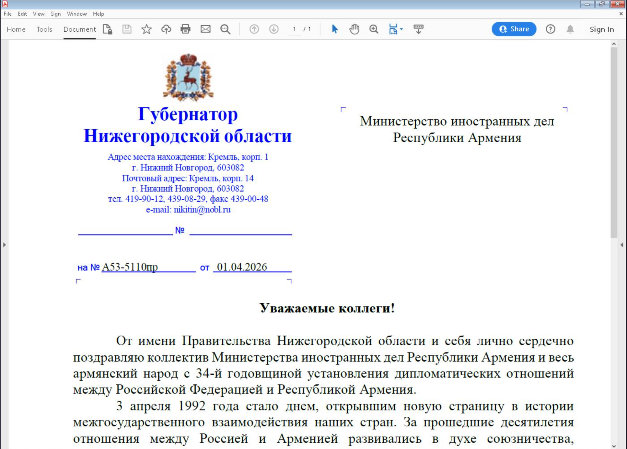
Task: Click the current page number field
Action: (294, 29)
